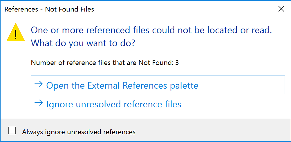
Task: Click the 'What do you want to do?' text
Action: pos(83,43)
